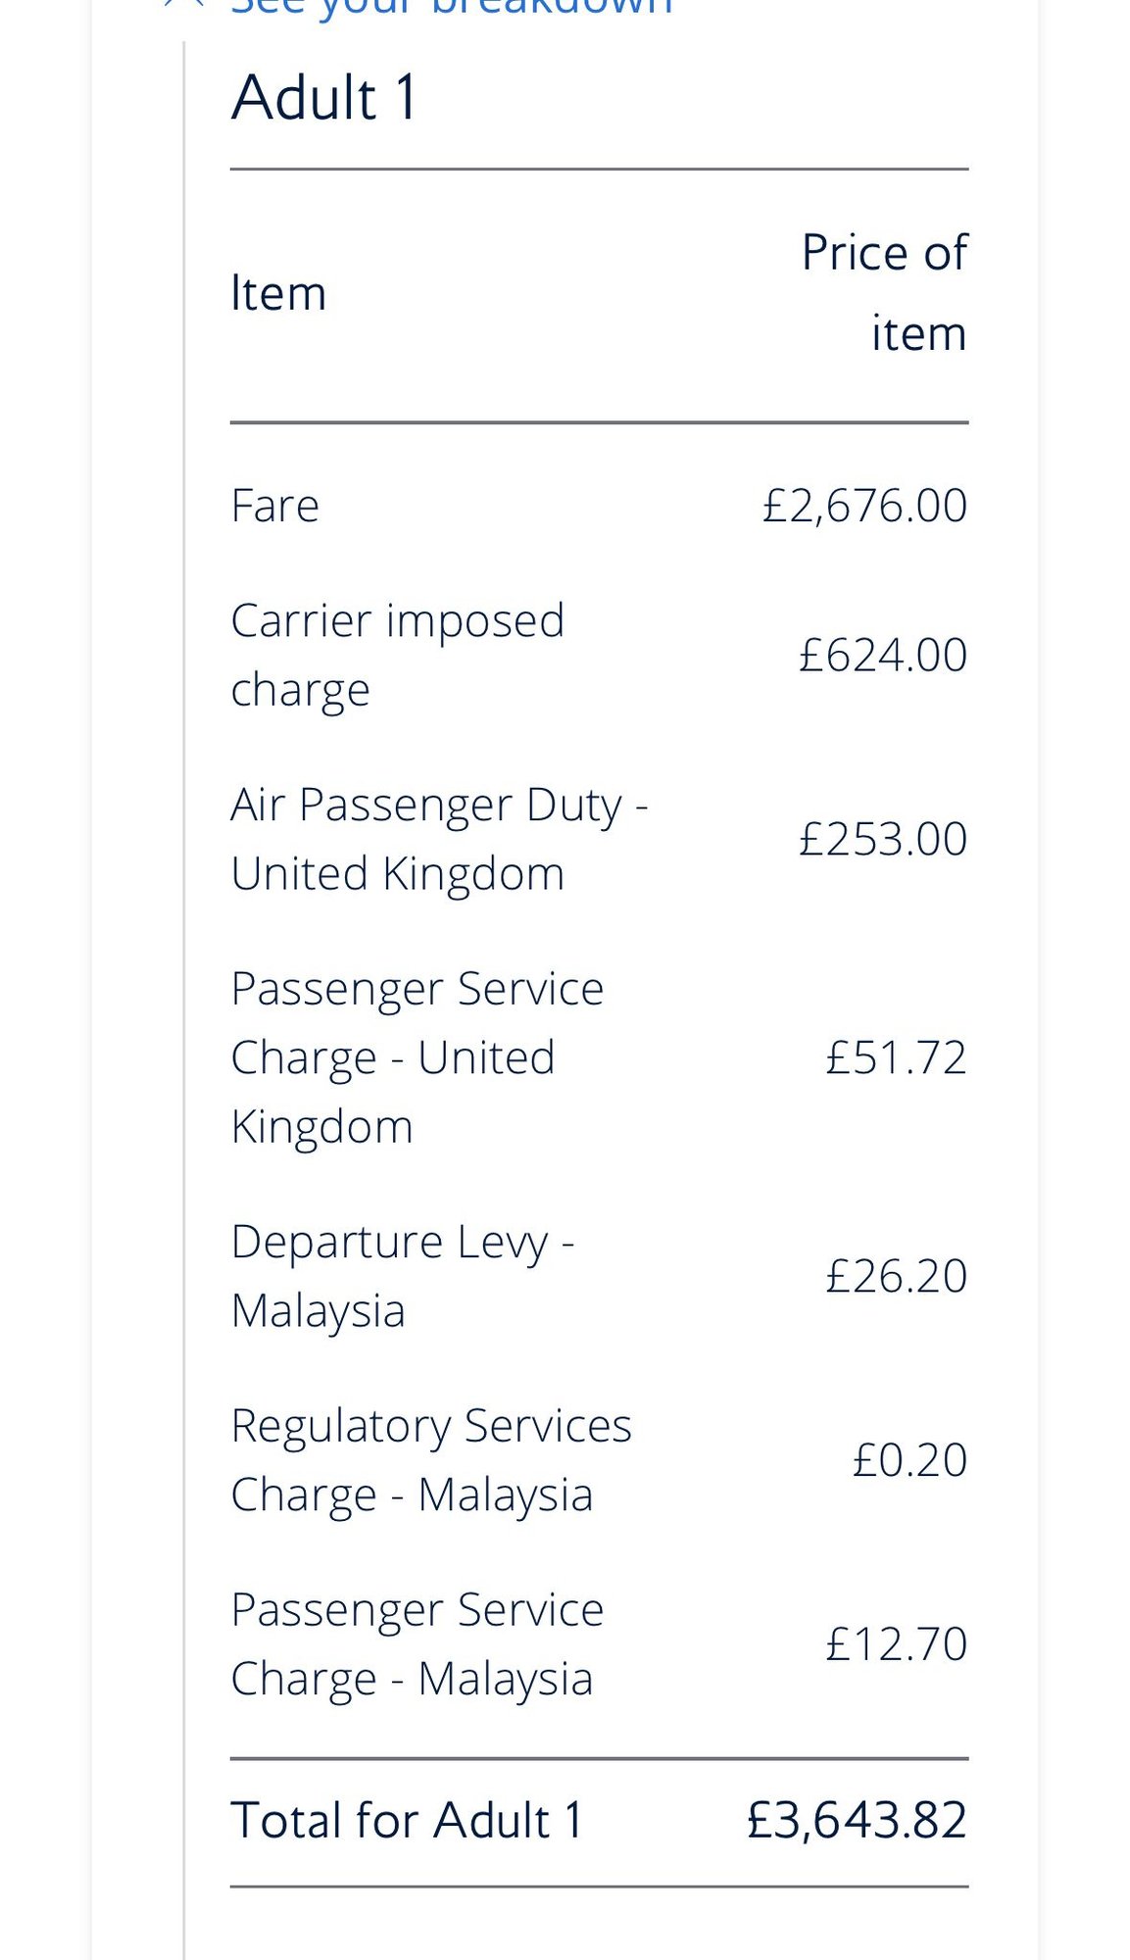Click the £3,643.82 total for Adult 1
Image resolution: width=1130 pixels, height=1960 pixels.
(857, 1820)
